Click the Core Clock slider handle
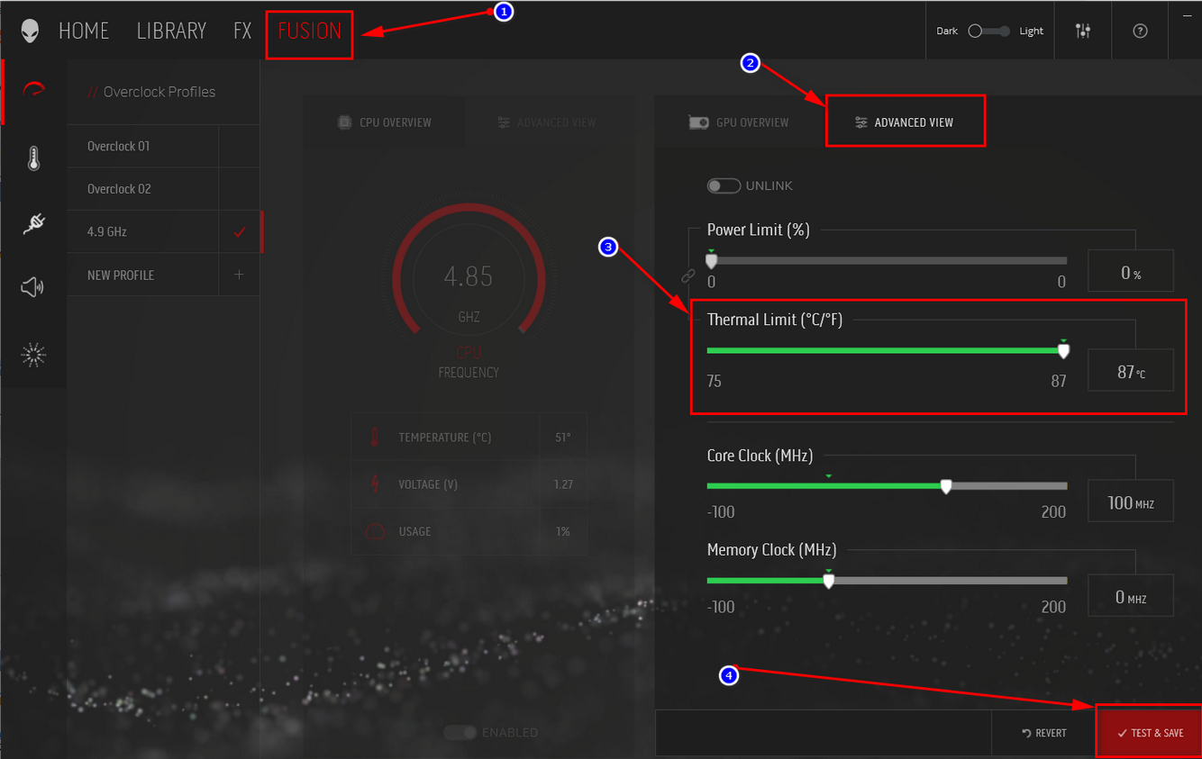This screenshot has width=1202, height=759. pos(946,486)
